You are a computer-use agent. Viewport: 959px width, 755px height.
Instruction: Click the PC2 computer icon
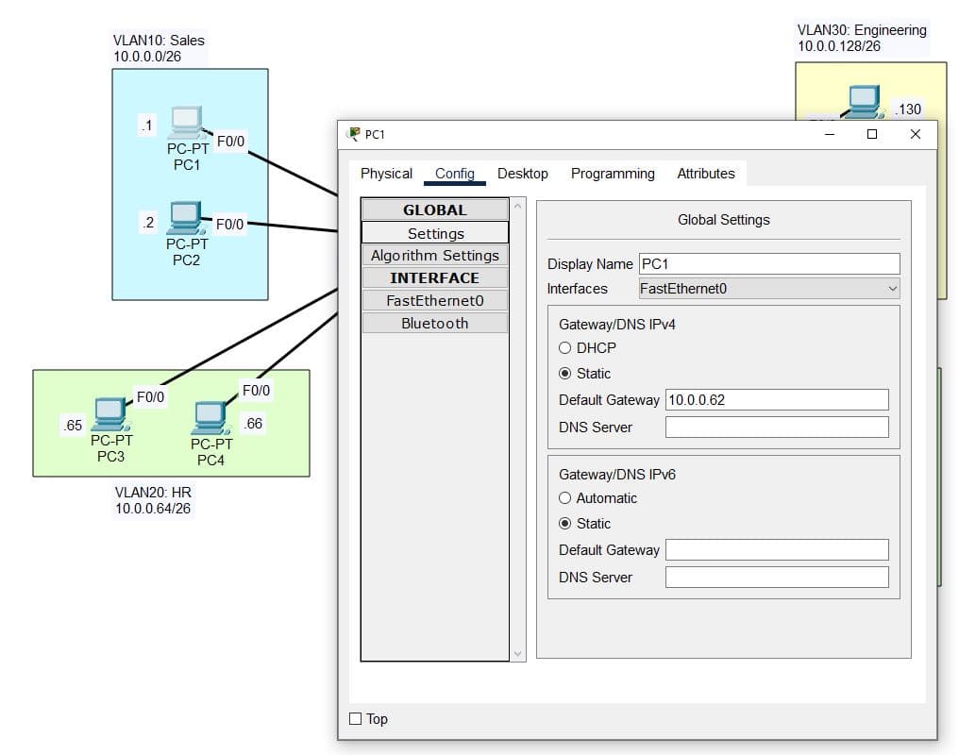click(185, 218)
